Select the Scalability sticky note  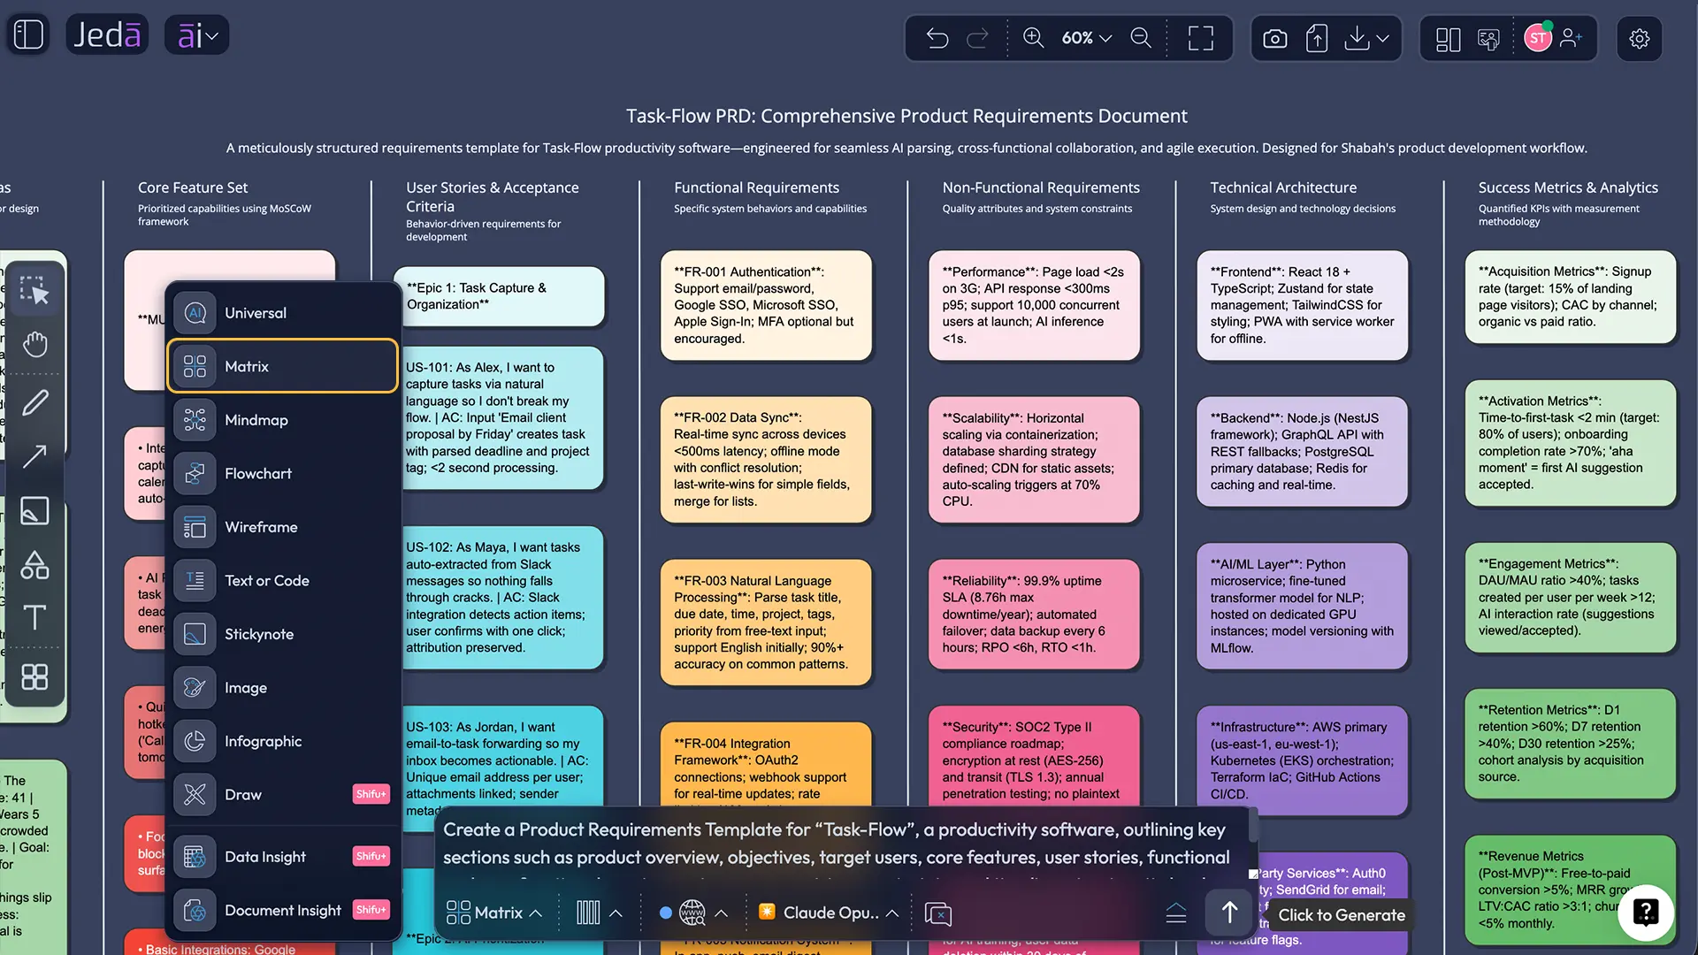[1034, 460]
